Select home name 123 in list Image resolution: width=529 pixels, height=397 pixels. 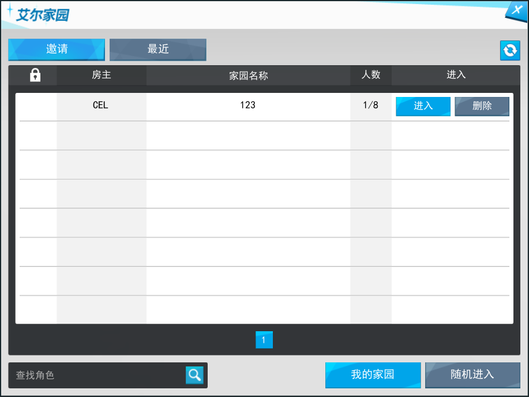(x=247, y=106)
